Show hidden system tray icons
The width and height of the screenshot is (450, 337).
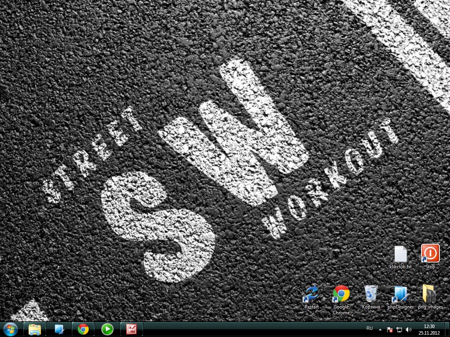click(x=380, y=330)
